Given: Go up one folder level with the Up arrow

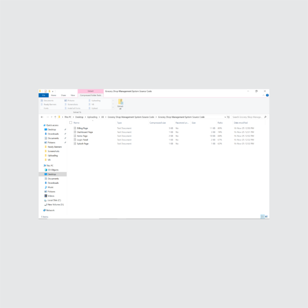Looking at the screenshot, I should click(x=55, y=117).
